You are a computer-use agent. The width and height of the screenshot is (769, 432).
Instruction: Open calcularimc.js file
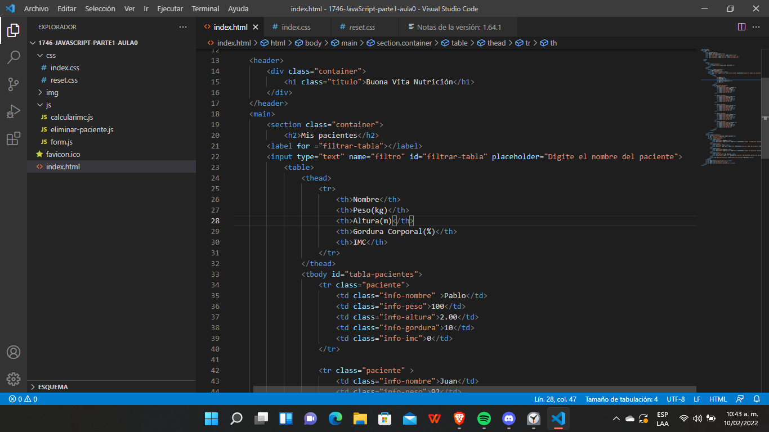pyautogui.click(x=111, y=117)
